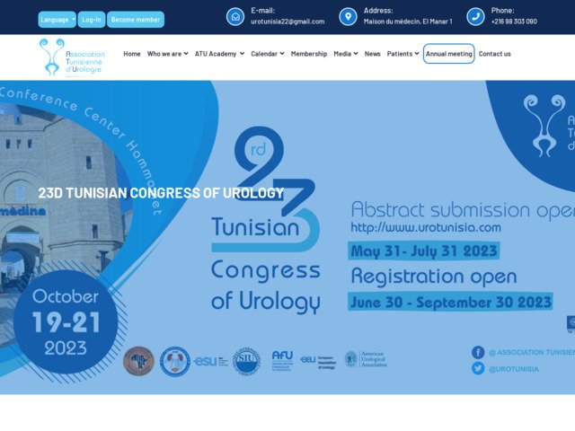Click the SIU round logo
The height and width of the screenshot is (431, 575).
pyautogui.click(x=247, y=361)
